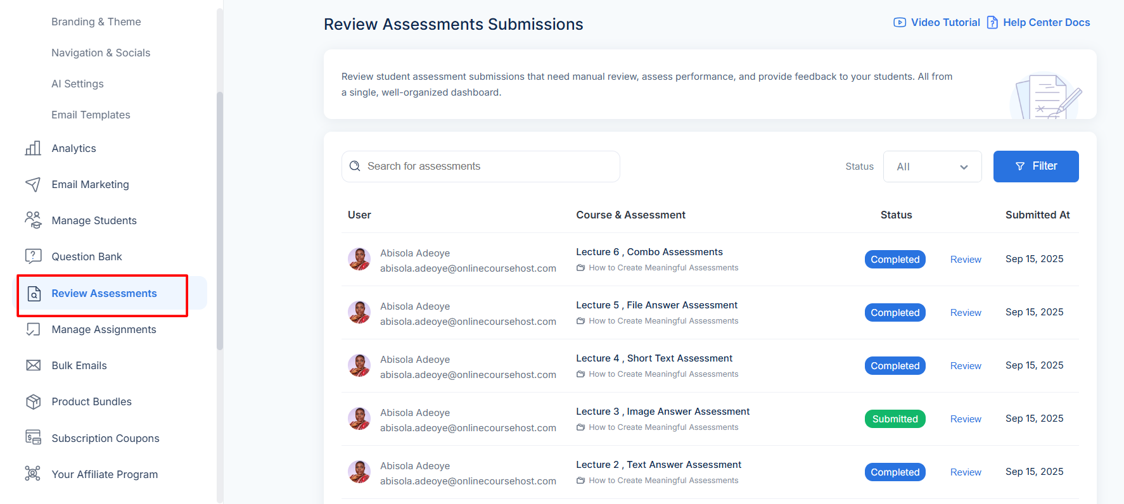Open the Question Bank page

click(x=87, y=256)
